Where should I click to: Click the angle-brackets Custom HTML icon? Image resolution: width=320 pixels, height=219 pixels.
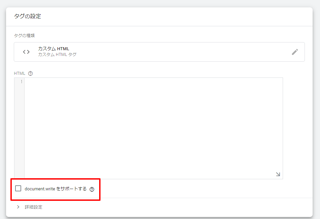point(26,52)
